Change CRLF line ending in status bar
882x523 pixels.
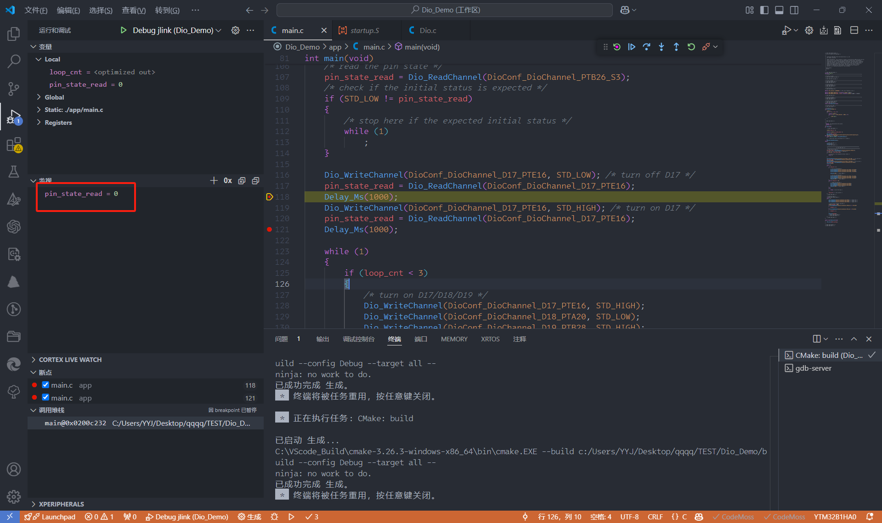(x=655, y=517)
